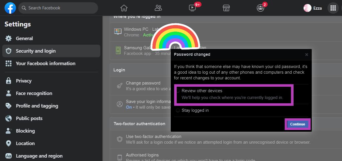342x161 pixels.
Task: Select Security and login in sidebar
Action: click(51, 51)
